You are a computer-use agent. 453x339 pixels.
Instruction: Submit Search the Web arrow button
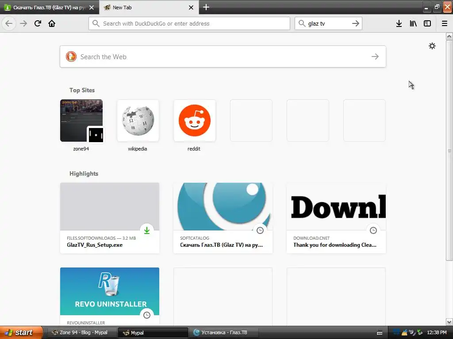(375, 56)
